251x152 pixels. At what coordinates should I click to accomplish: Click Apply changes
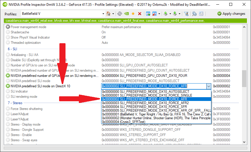231,14
